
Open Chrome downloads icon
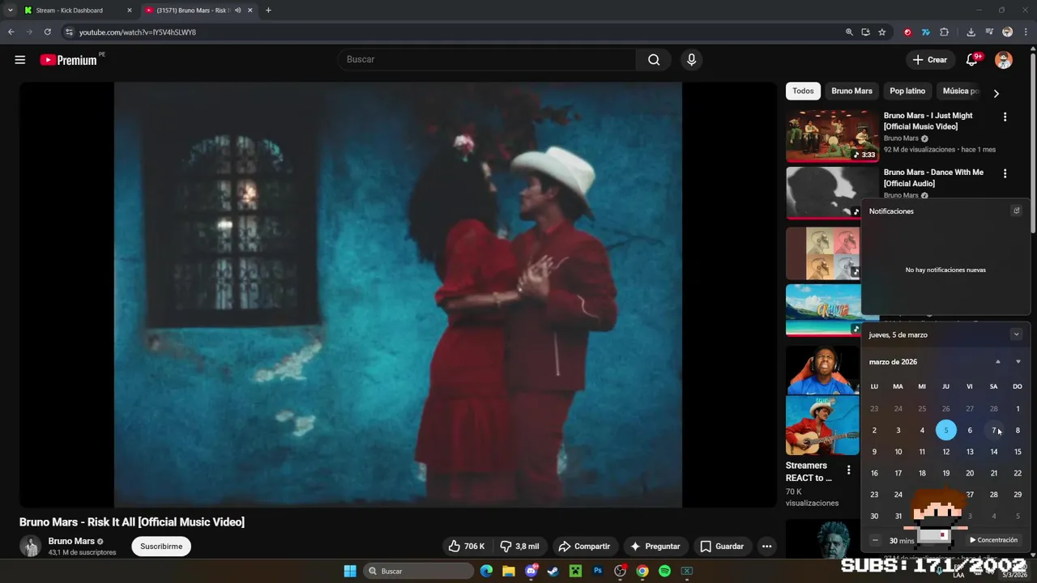[971, 32]
